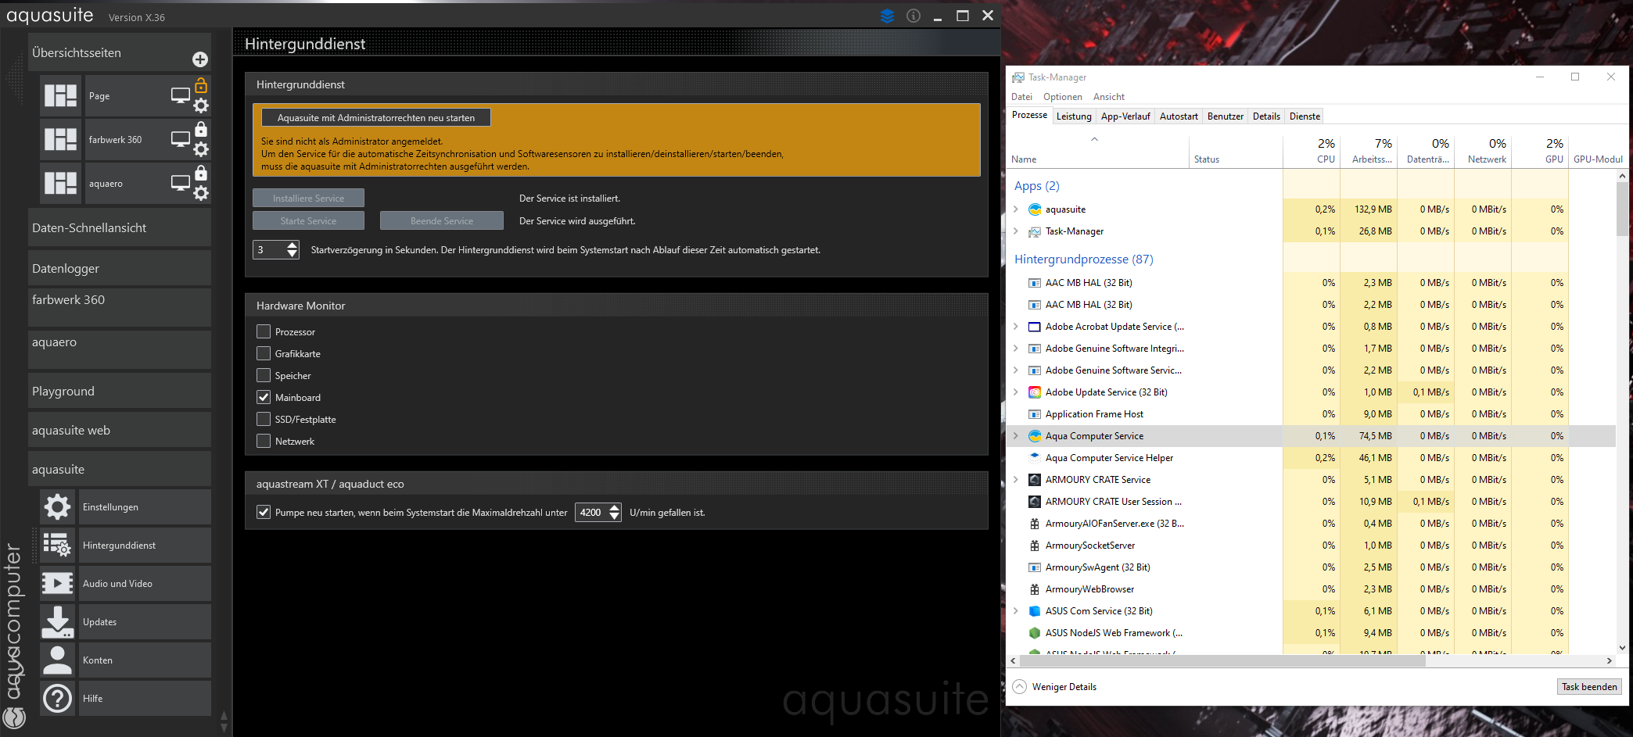The image size is (1633, 737).
Task: Expand the Task-Manager app row
Action: pos(1016,231)
